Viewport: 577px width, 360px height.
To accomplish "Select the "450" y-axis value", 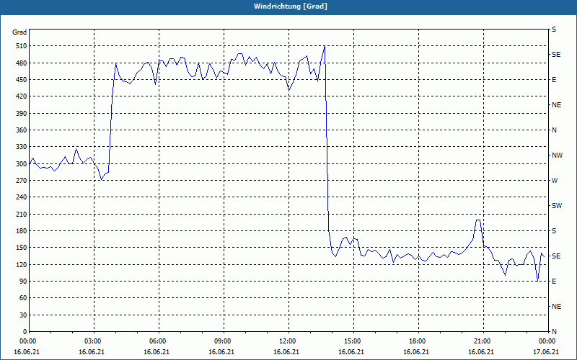I will [x=22, y=80].
